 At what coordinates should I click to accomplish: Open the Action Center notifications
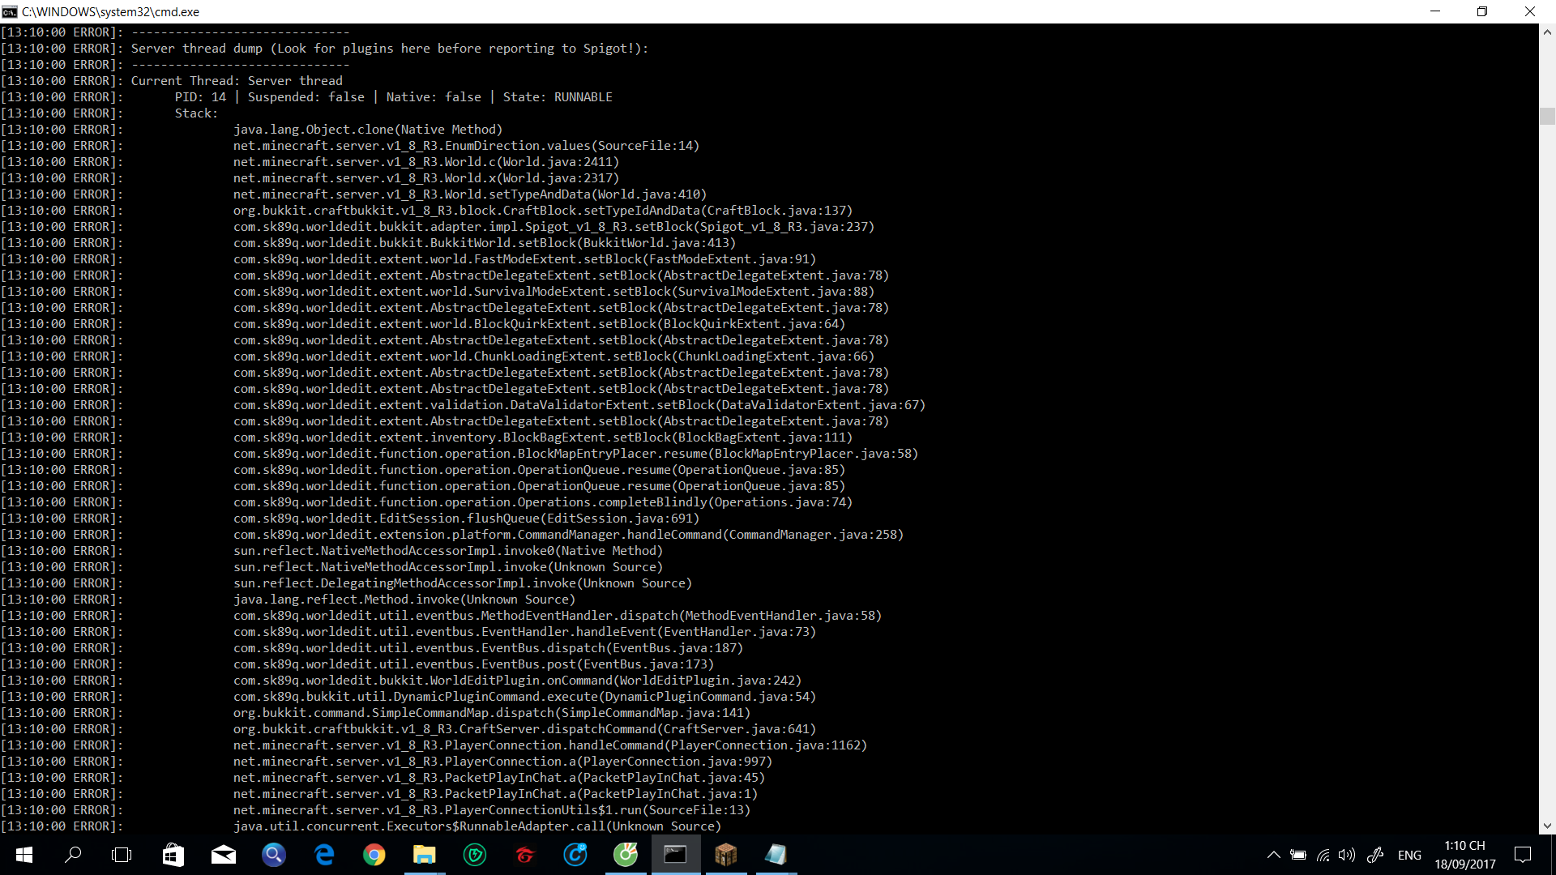click(x=1523, y=855)
